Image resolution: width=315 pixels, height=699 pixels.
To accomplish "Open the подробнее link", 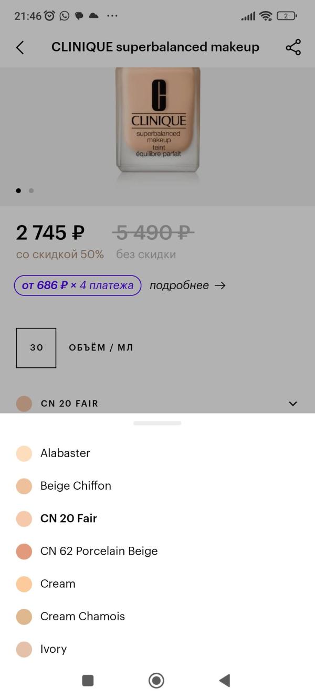I will click(179, 285).
